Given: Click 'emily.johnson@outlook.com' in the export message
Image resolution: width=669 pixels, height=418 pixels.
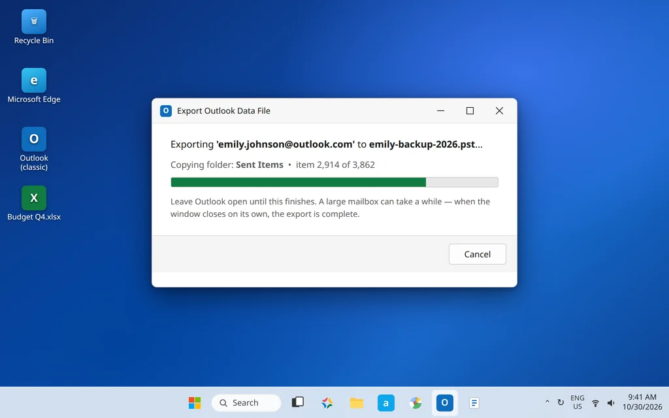Looking at the screenshot, I should pos(286,144).
